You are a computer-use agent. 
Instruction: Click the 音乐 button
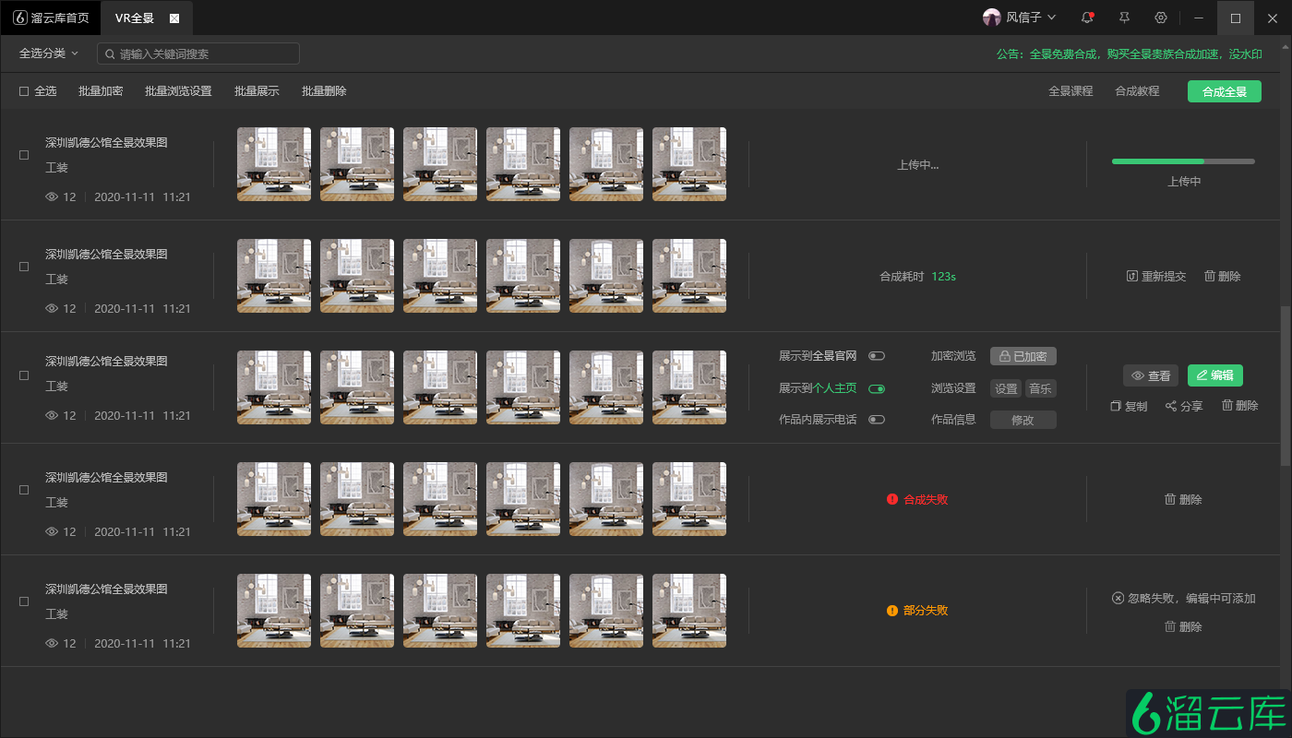tap(1041, 388)
